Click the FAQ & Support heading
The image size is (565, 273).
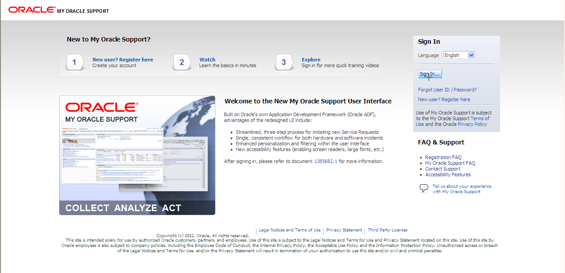(x=441, y=142)
